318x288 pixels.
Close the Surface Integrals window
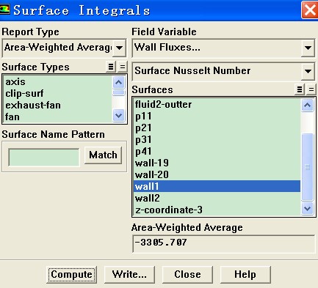(310, 10)
